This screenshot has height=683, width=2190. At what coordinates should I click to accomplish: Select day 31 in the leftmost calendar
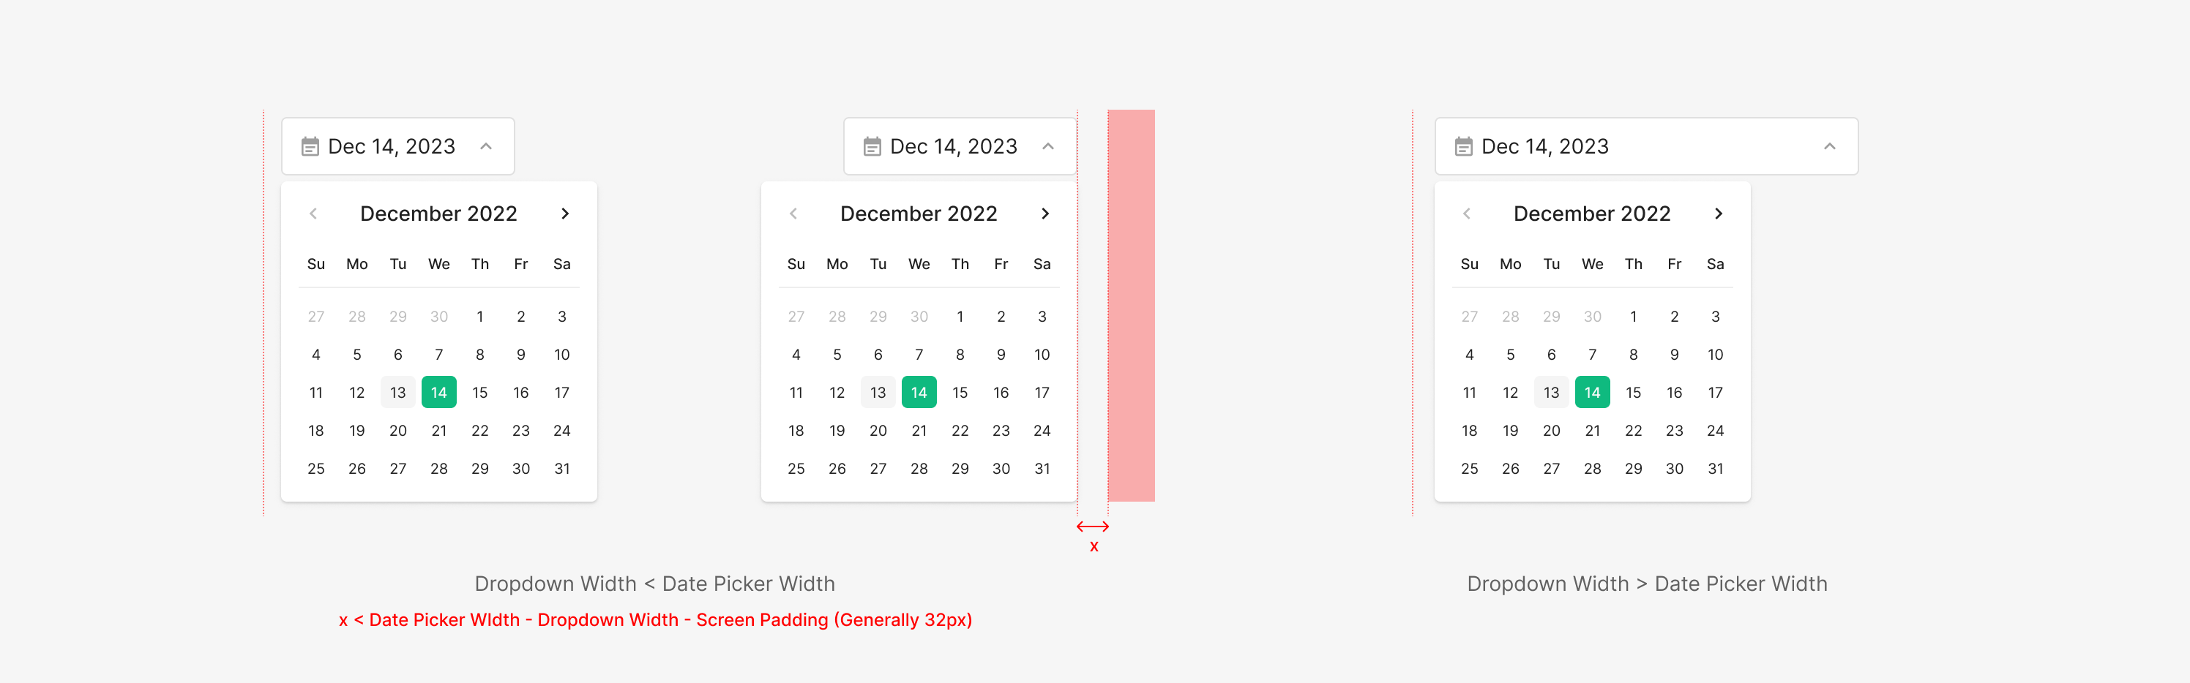562,469
